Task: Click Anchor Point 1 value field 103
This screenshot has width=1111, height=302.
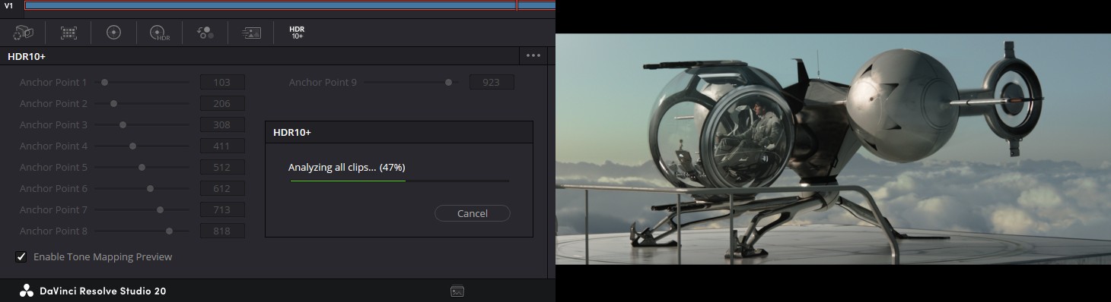Action: [x=222, y=82]
